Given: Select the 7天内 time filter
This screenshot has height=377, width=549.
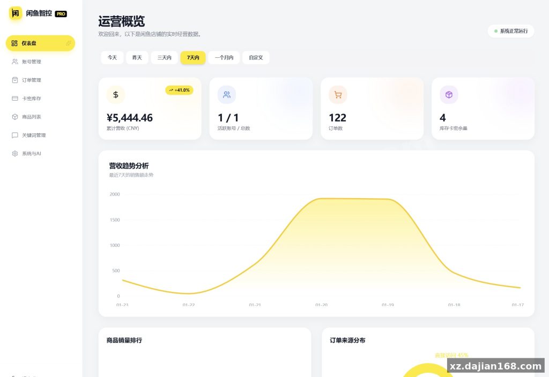Looking at the screenshot, I should pos(193,58).
